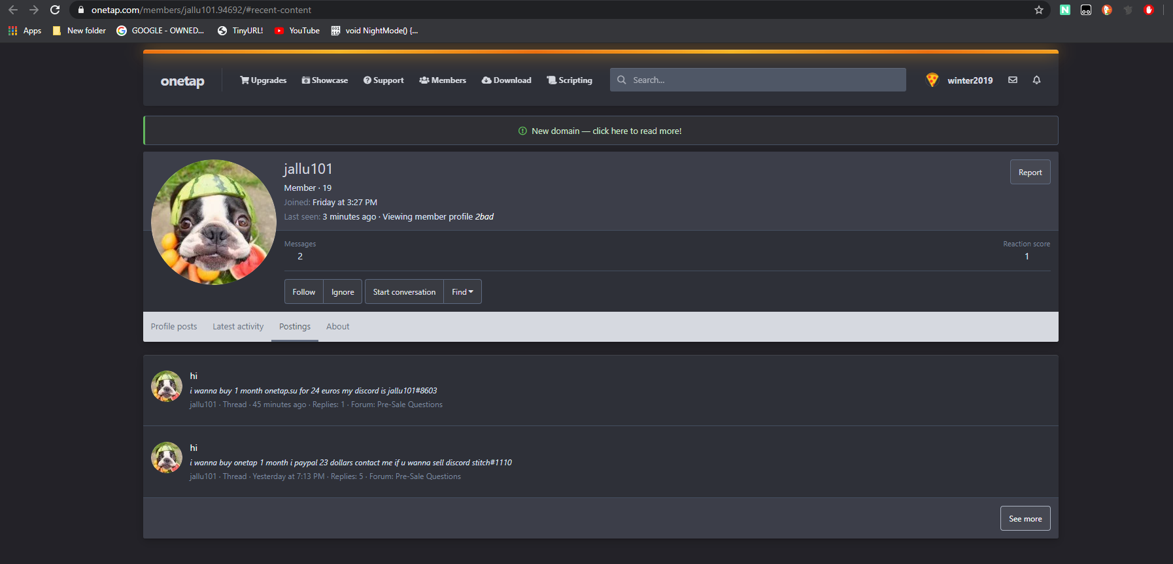Click the 'Yesterday at 7:13 PM' timestamp
The image size is (1173, 564).
point(288,476)
